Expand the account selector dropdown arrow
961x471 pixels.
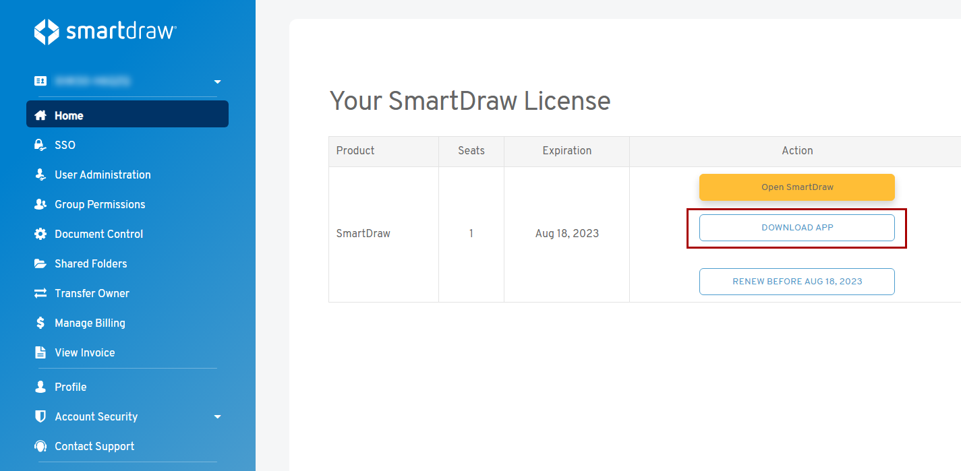coord(217,82)
